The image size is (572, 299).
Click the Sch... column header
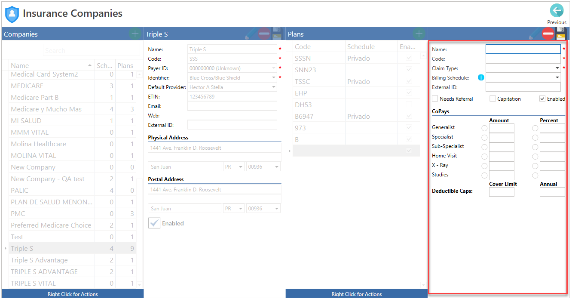point(104,65)
